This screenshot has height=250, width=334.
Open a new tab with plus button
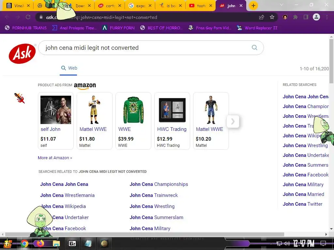point(253,6)
